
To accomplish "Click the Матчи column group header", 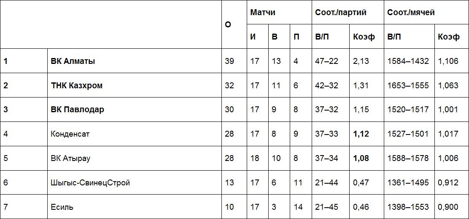I will 263,12.
